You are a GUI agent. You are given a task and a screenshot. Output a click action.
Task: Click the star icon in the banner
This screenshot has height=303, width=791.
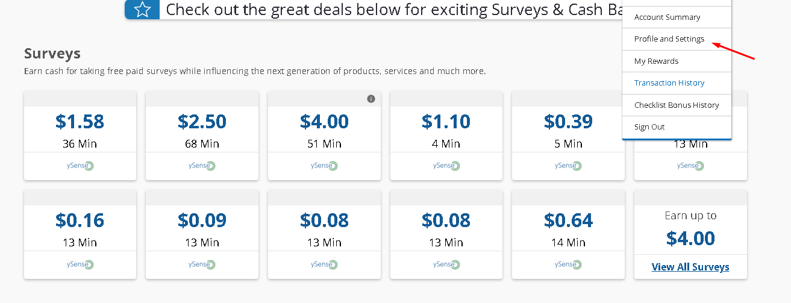point(142,10)
